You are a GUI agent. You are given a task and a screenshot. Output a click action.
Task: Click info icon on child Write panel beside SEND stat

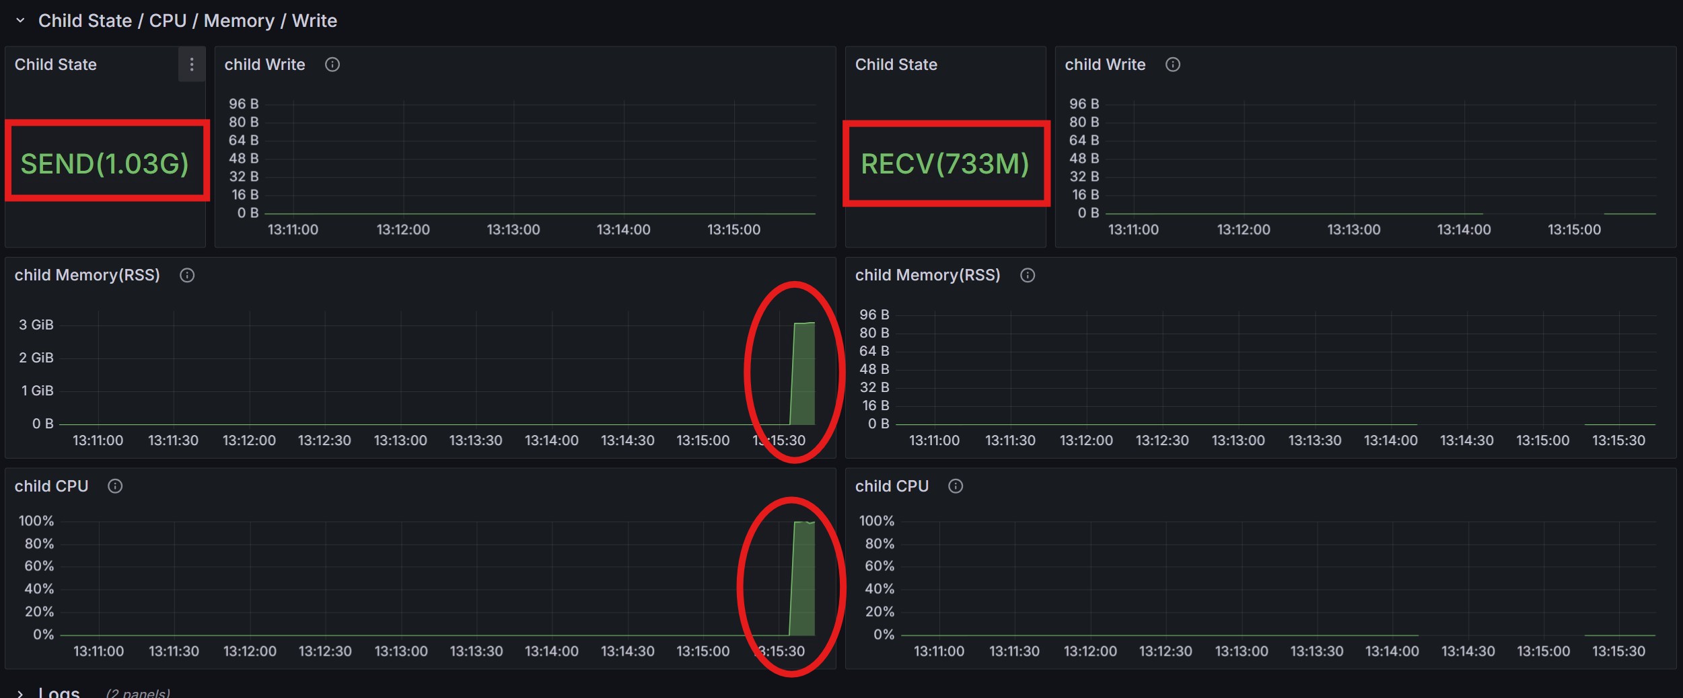(x=332, y=65)
